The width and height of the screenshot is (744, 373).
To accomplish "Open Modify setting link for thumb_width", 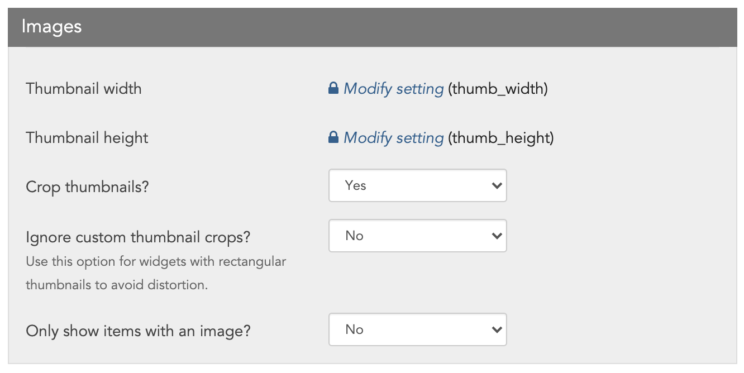I will pos(394,89).
